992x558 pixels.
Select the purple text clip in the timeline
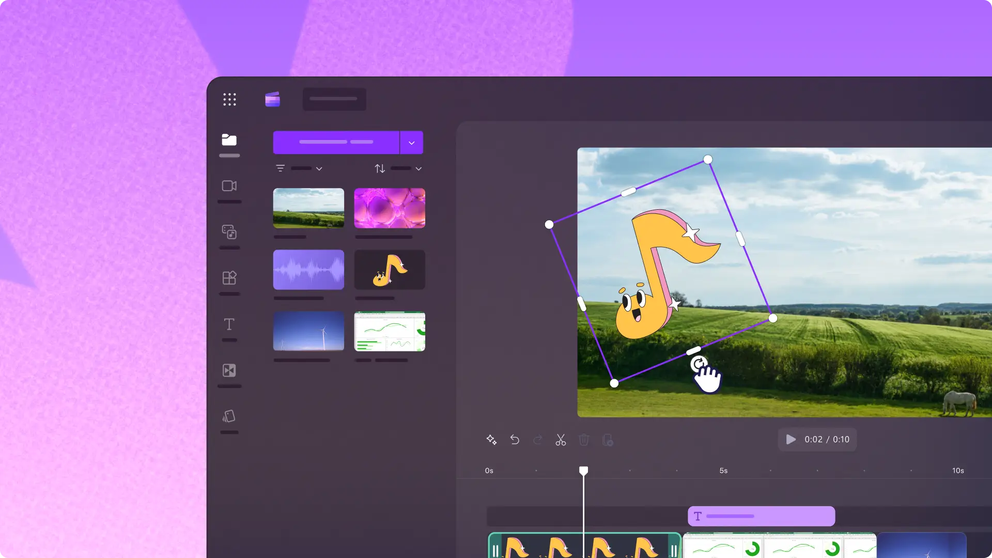(761, 516)
